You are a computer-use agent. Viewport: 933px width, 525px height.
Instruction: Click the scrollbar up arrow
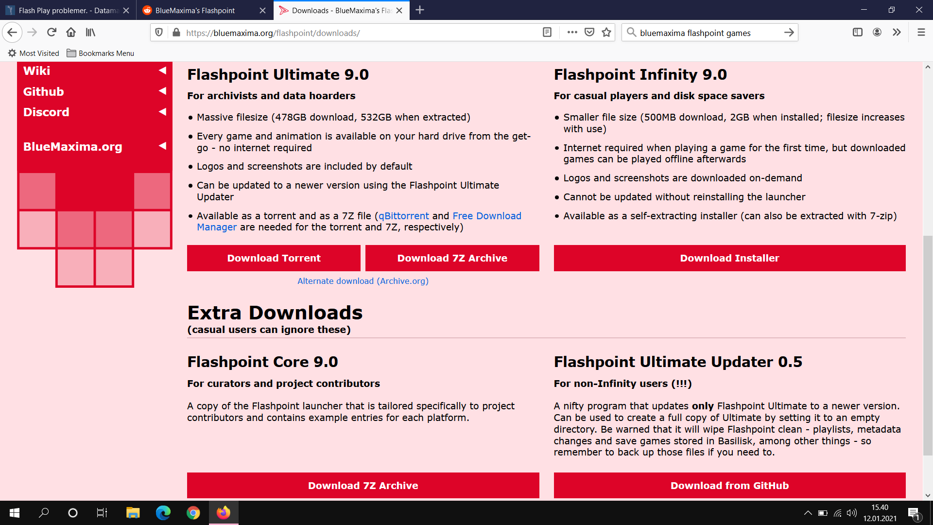(x=928, y=67)
